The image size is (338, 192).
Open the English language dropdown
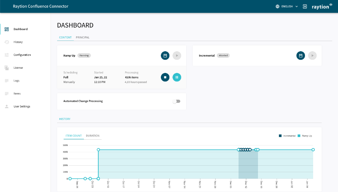coord(287,7)
